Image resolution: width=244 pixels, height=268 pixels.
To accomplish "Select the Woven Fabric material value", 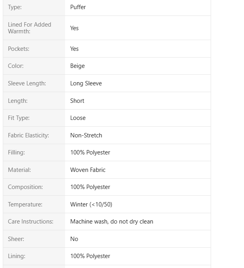I will [88, 170].
